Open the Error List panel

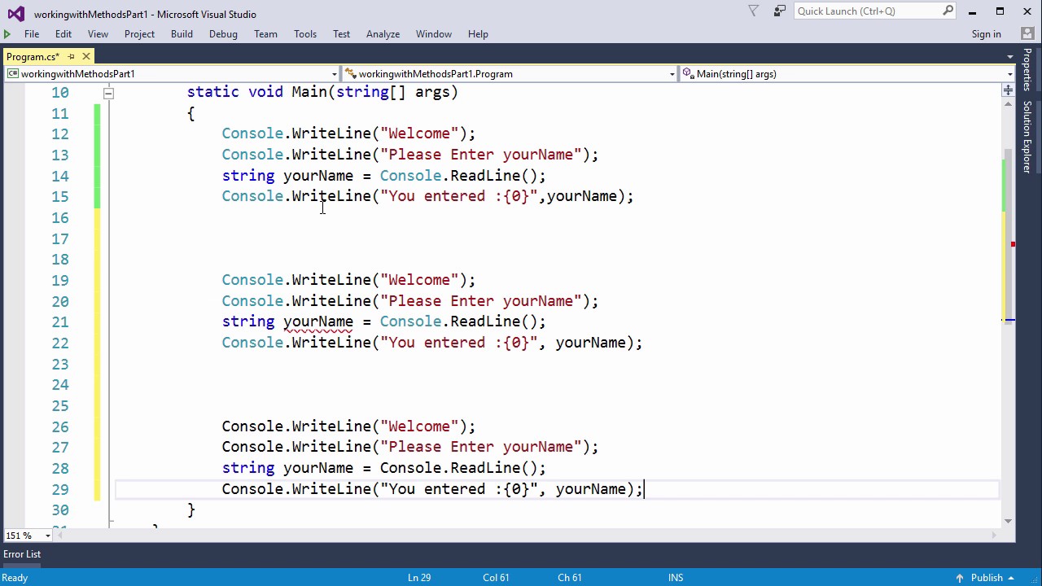point(22,553)
